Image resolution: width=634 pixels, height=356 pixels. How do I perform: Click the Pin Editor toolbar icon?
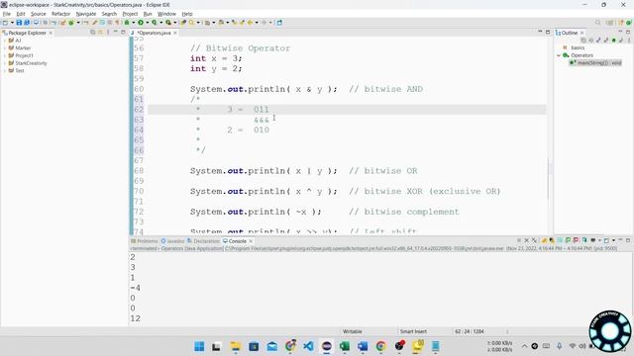click(279, 23)
